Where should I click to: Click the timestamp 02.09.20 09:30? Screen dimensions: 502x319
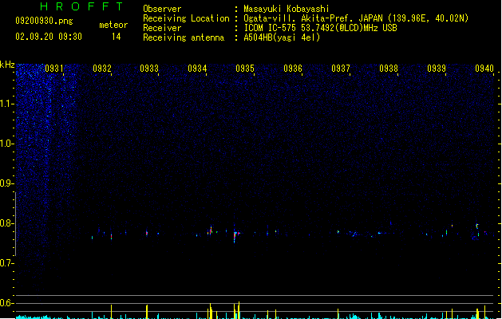(49, 37)
